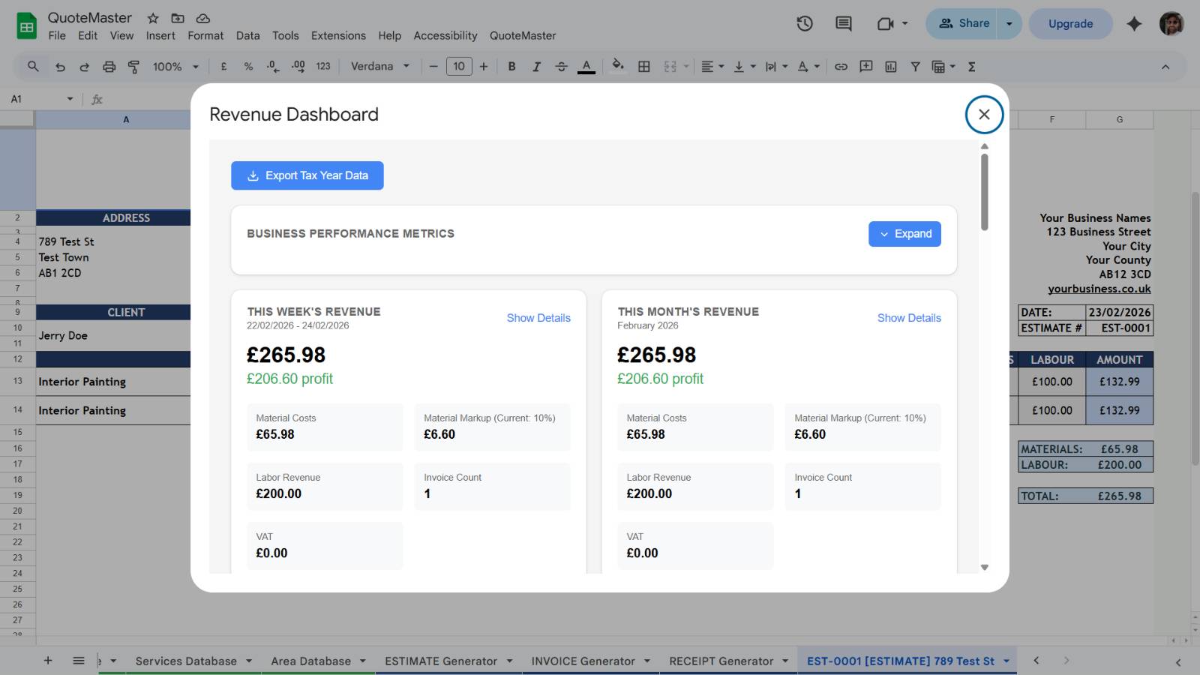Switch to the Services Database tab
This screenshot has width=1200, height=675.
[184, 661]
